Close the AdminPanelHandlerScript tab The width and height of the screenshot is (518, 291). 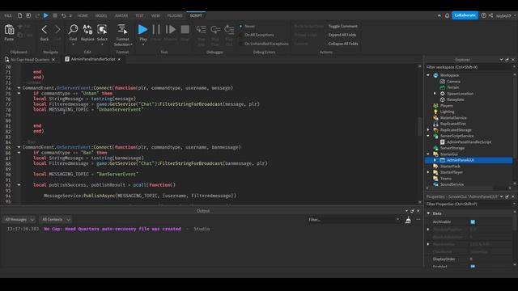[119, 59]
